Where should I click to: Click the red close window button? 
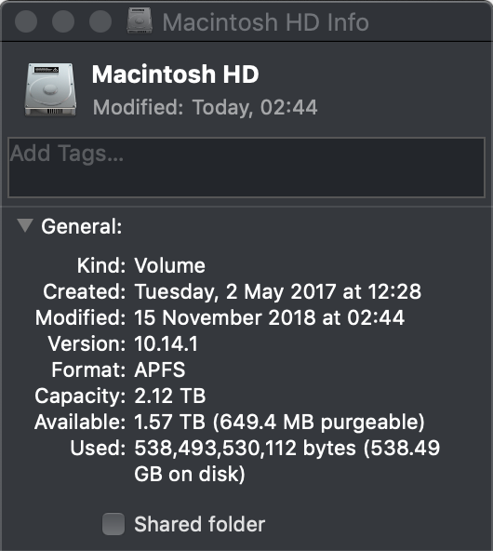(26, 21)
